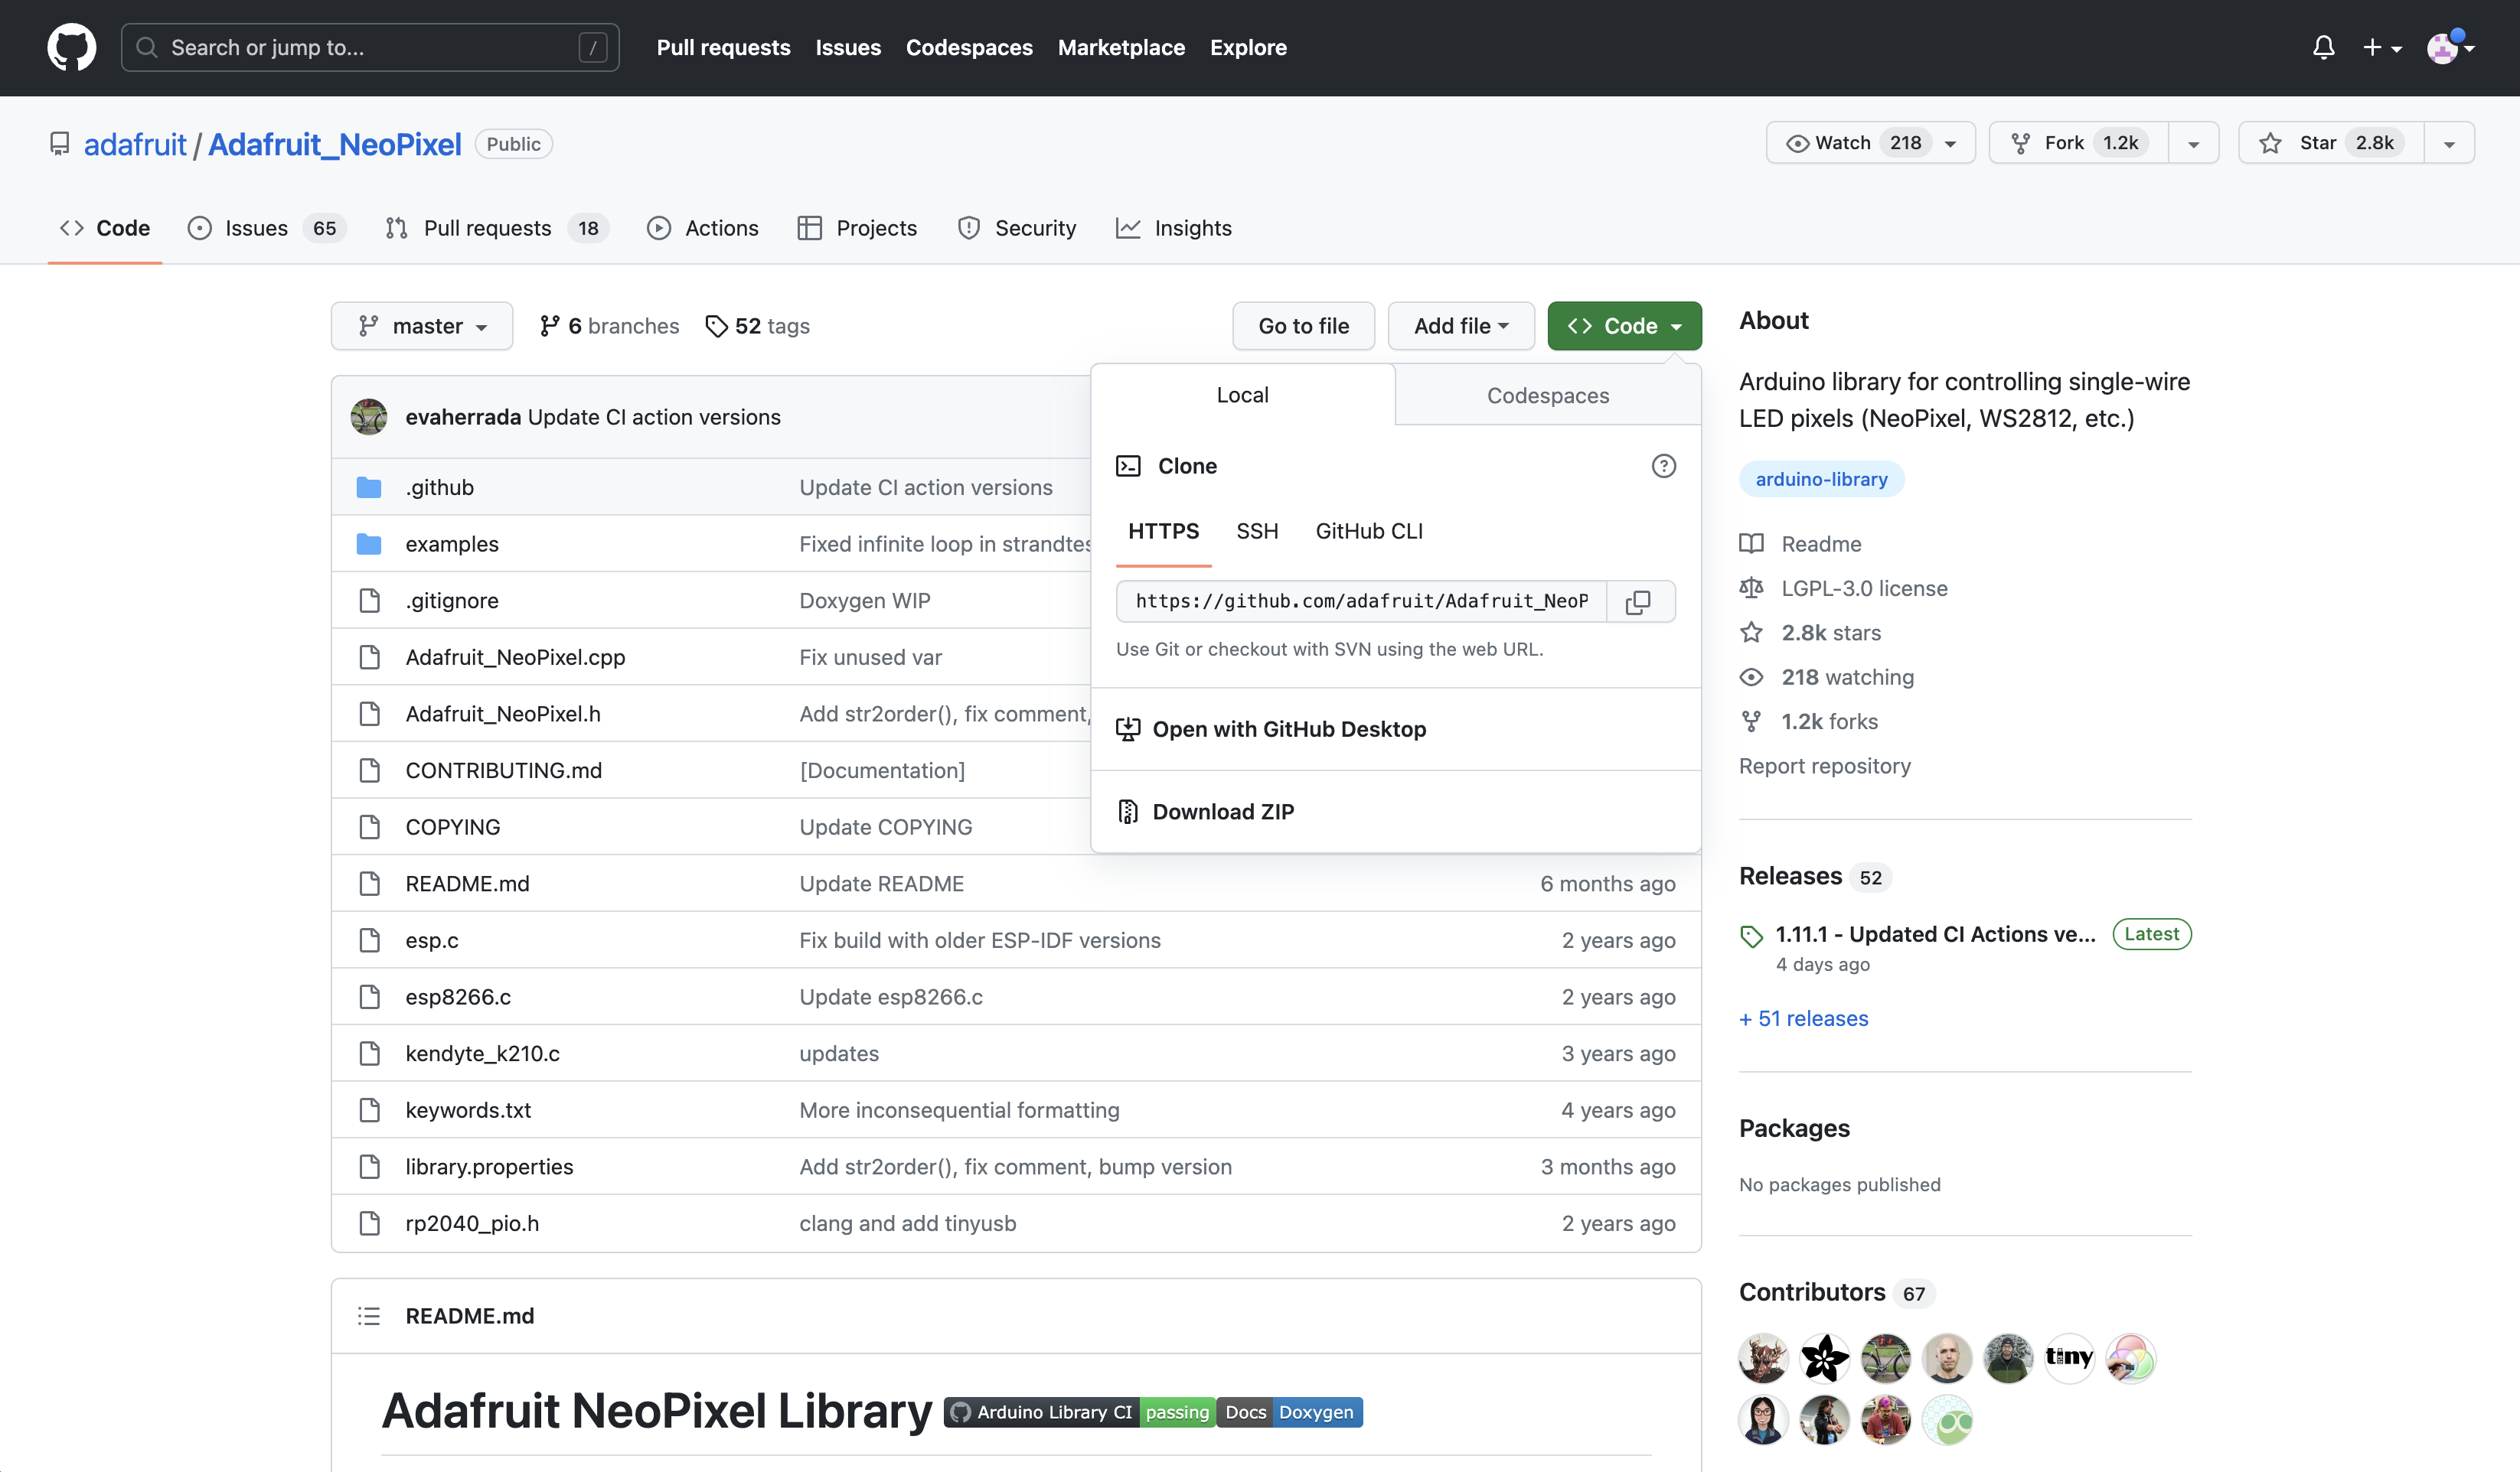
Task: Open the notifications bell
Action: [2323, 47]
